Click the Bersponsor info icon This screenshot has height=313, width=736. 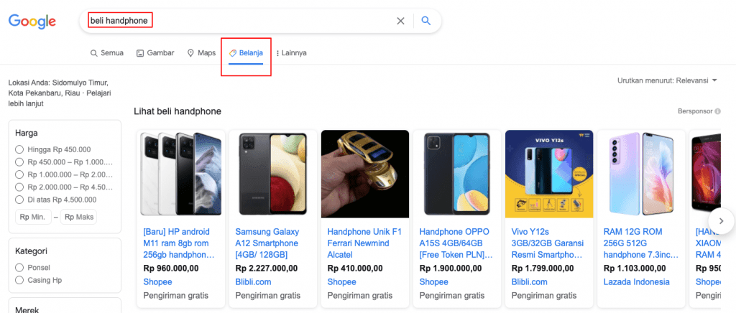tap(718, 111)
